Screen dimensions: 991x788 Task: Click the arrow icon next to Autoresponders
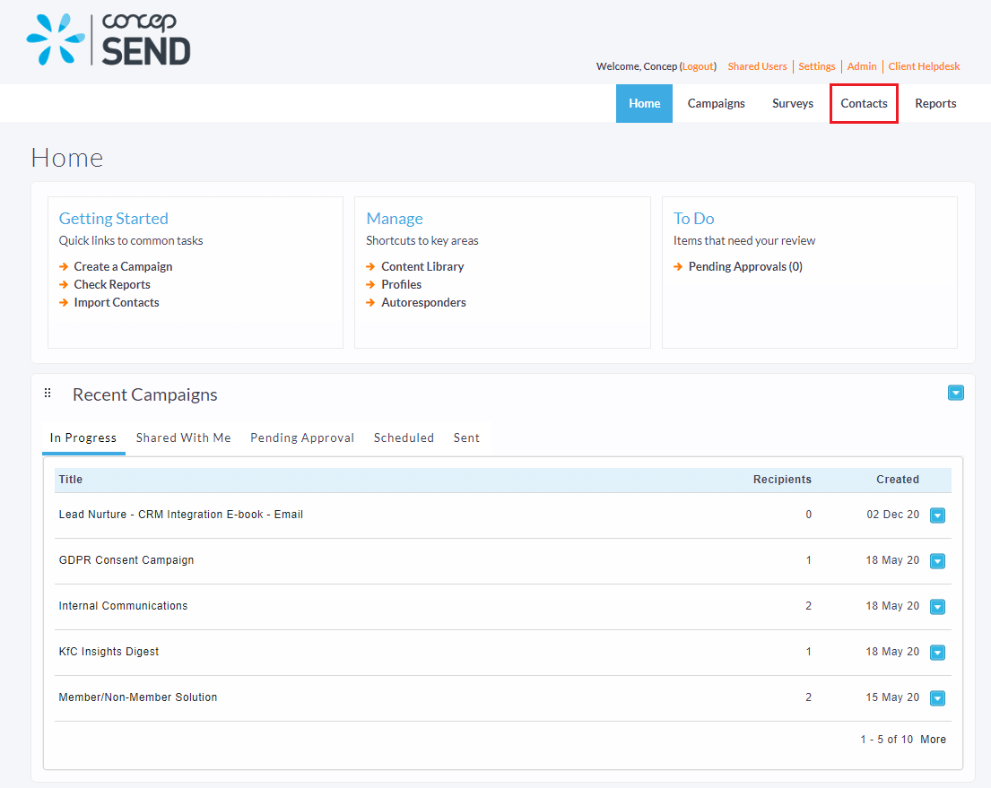(x=369, y=302)
